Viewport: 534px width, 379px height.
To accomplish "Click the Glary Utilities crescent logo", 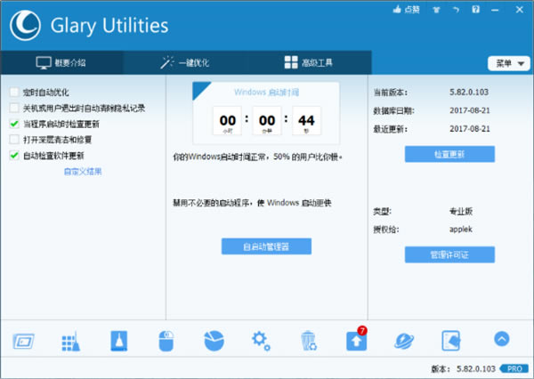I will (25, 26).
